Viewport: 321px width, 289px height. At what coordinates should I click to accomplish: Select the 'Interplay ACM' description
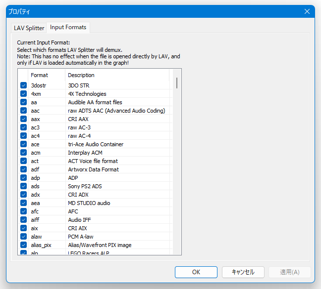[85, 153]
